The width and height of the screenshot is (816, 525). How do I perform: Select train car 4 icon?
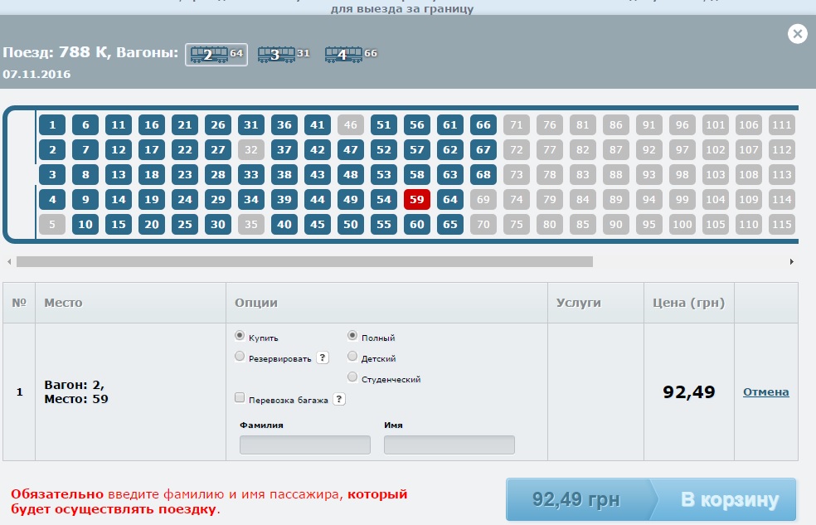(342, 55)
